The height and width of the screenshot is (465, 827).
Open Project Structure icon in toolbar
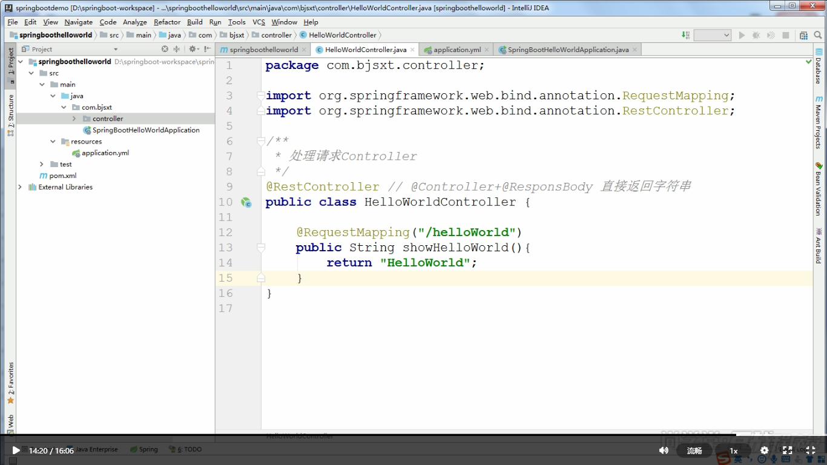[803, 35]
